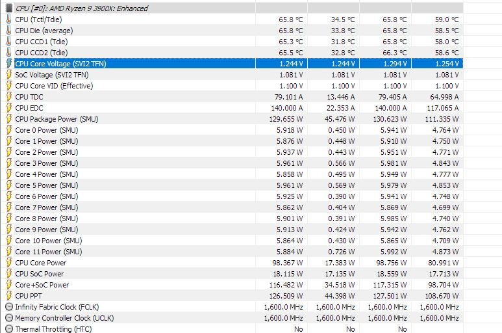
Task: Select the CPU CCD1 (Tdie) label
Action: pyautogui.click(x=42, y=42)
